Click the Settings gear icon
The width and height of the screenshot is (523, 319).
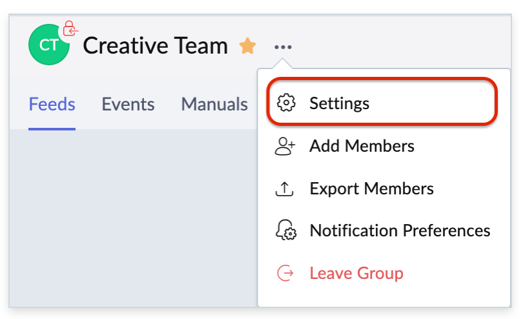pos(285,103)
